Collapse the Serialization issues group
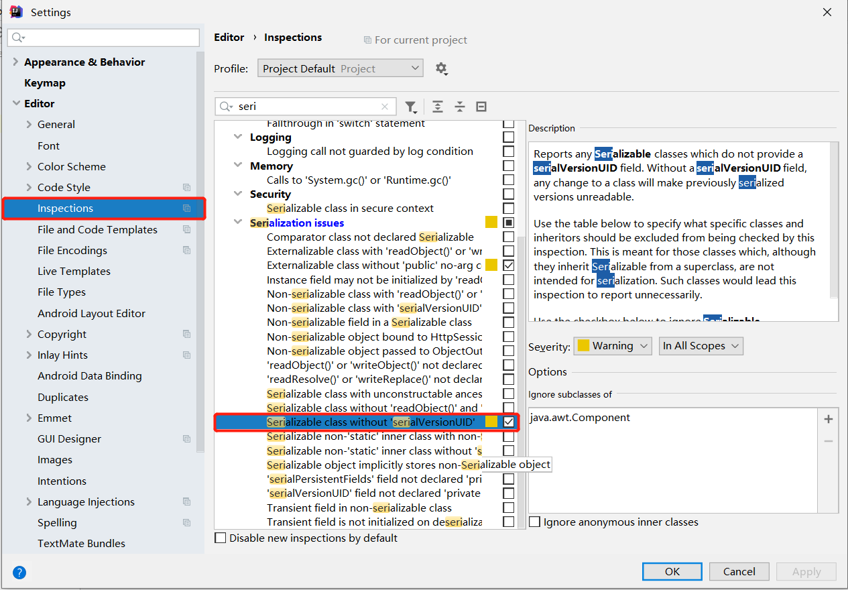Image resolution: width=848 pixels, height=590 pixels. tap(237, 223)
